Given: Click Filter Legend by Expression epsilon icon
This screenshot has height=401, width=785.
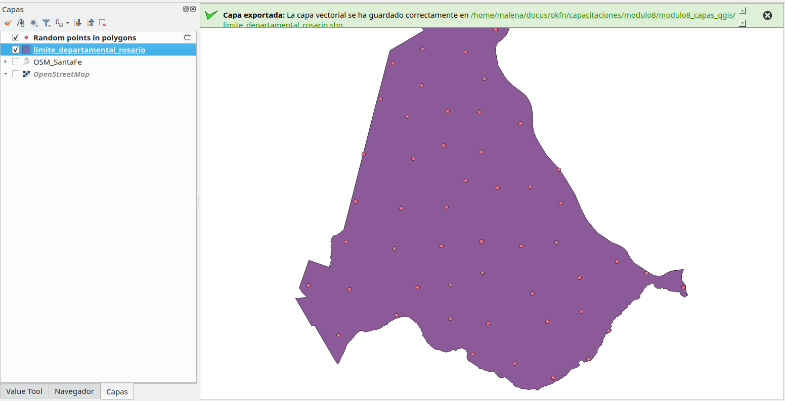Looking at the screenshot, I should click(59, 23).
